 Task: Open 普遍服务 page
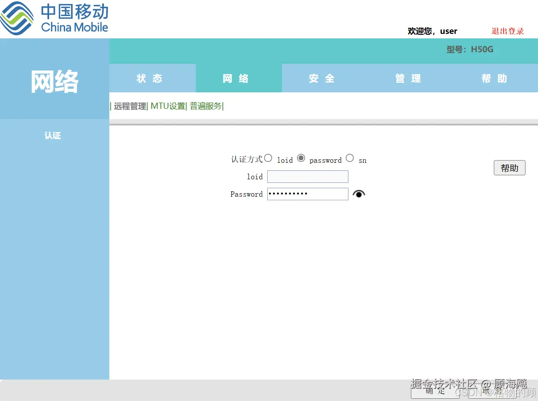coord(206,106)
